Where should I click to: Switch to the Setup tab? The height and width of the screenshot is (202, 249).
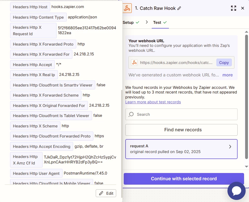(131, 23)
